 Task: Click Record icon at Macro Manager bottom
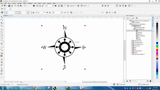[130, 81]
